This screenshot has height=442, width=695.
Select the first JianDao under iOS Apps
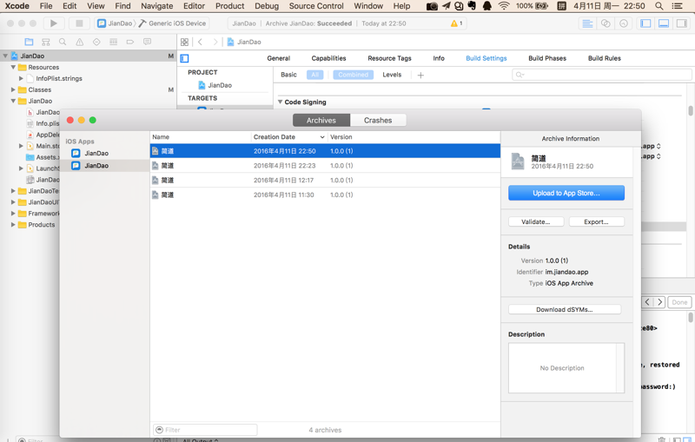(104, 153)
